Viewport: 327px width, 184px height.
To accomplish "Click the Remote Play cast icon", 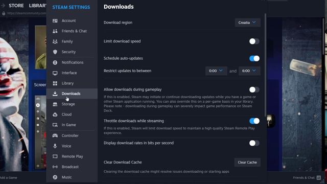I will 55,156.
